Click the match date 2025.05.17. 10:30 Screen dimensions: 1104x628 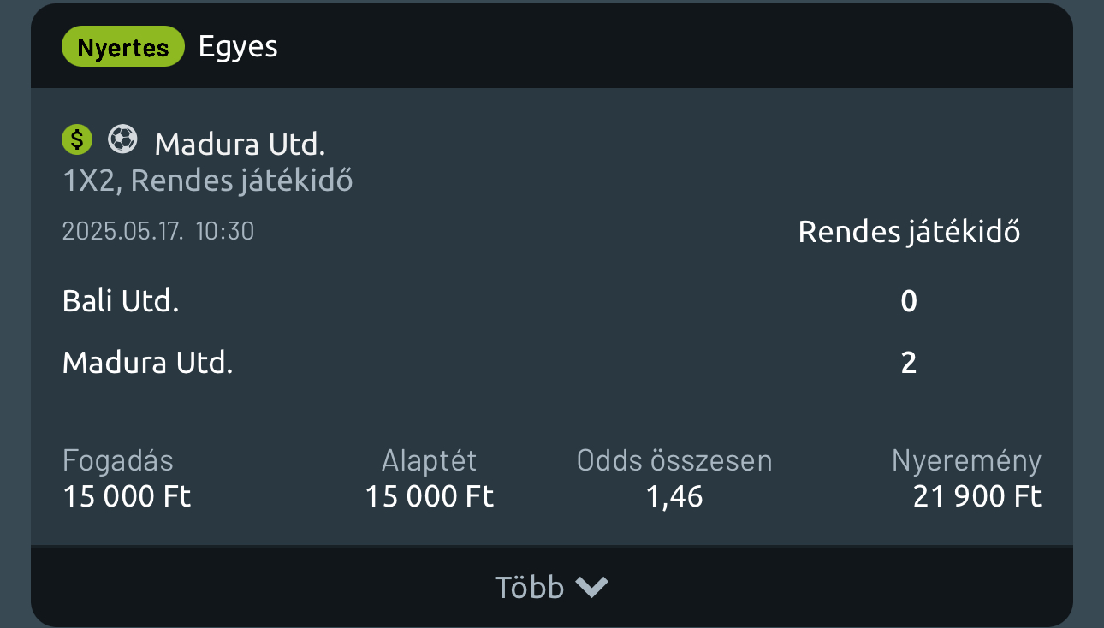tap(158, 231)
